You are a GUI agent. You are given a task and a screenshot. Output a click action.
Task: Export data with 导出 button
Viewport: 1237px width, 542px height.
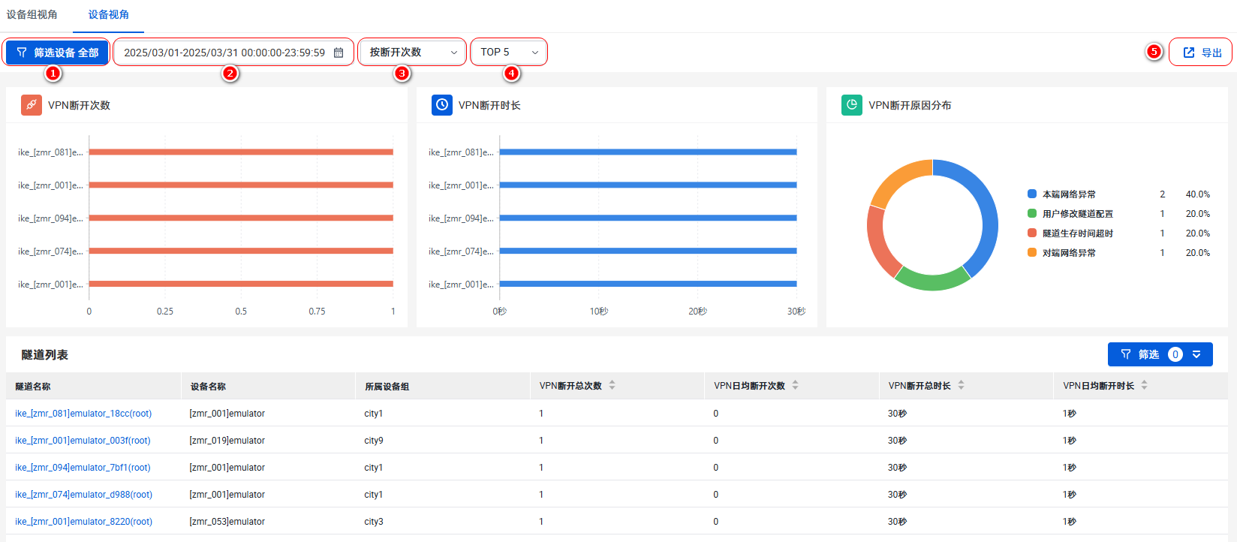1202,53
